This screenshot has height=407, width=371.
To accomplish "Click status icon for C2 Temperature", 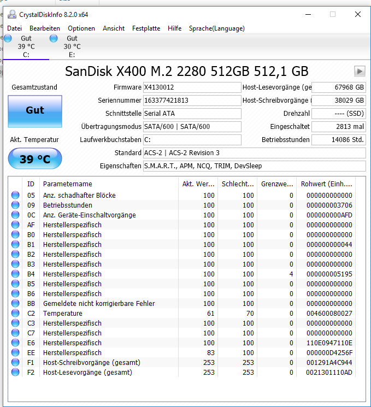I will [x=15, y=313].
